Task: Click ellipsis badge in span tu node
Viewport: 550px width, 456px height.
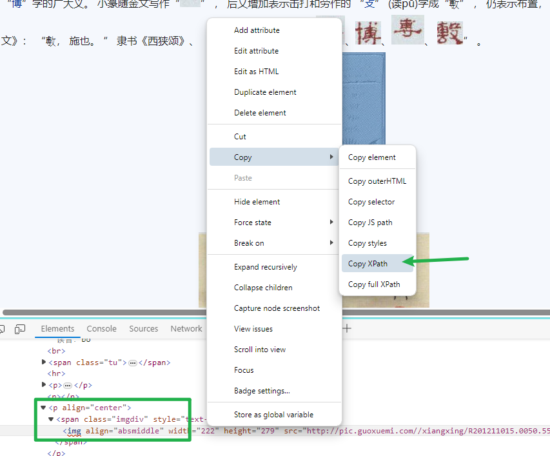Action: pos(133,363)
